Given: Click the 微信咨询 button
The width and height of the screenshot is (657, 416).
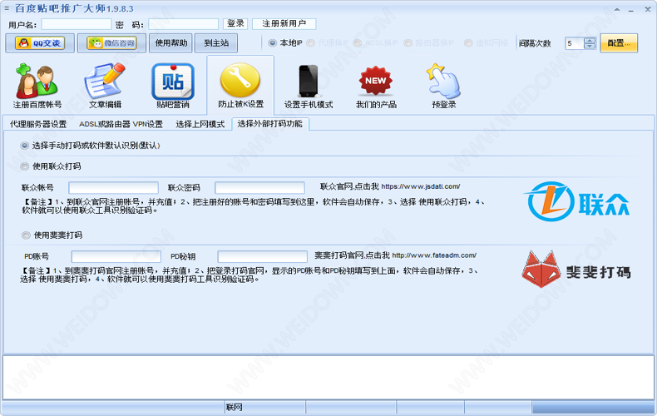Looking at the screenshot, I should click(111, 43).
